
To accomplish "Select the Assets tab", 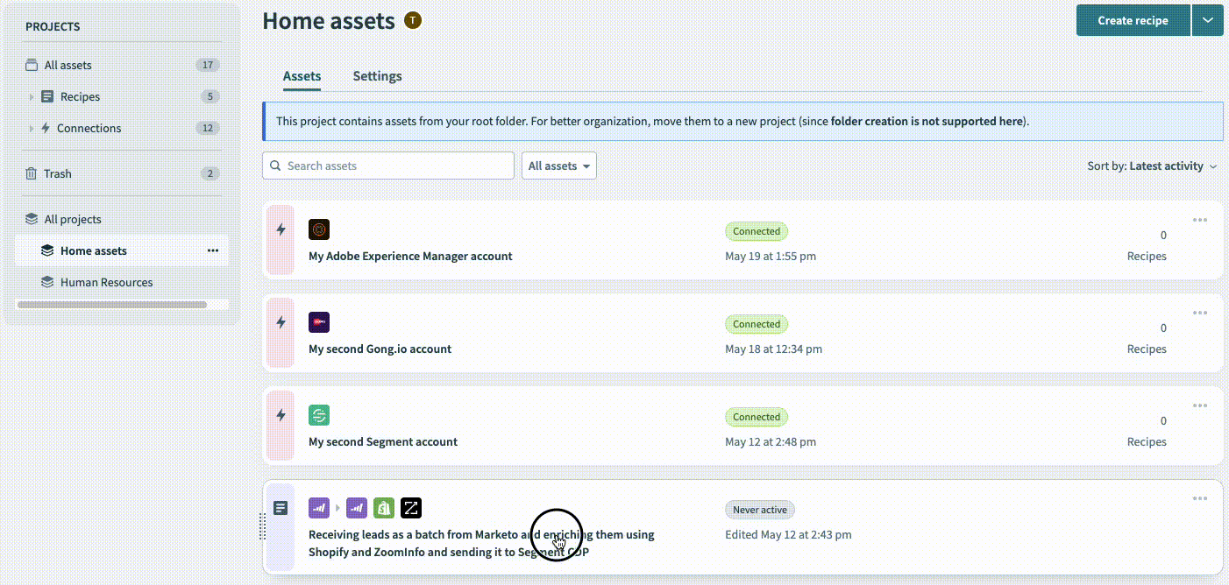I will point(302,76).
